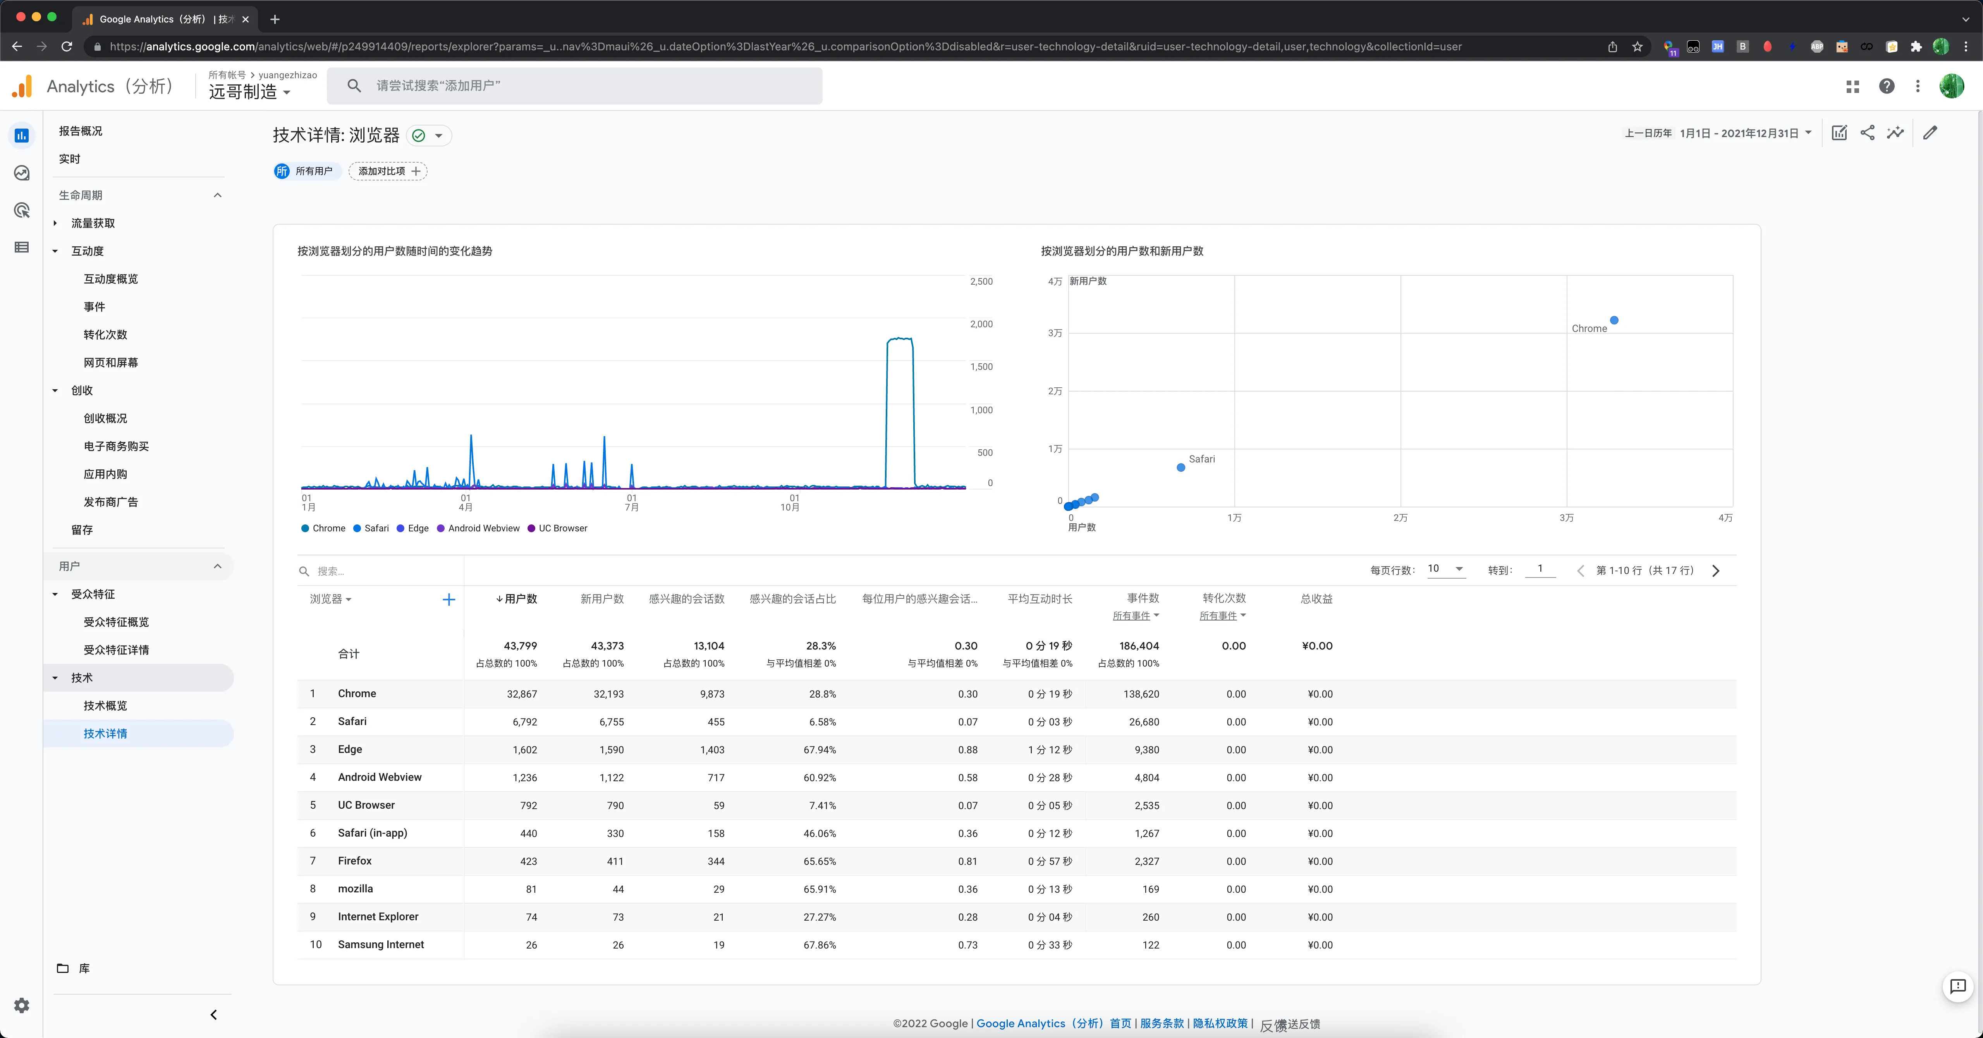Open the Configure icon in left rail
Image resolution: width=1983 pixels, height=1038 pixels.
coord(22,247)
